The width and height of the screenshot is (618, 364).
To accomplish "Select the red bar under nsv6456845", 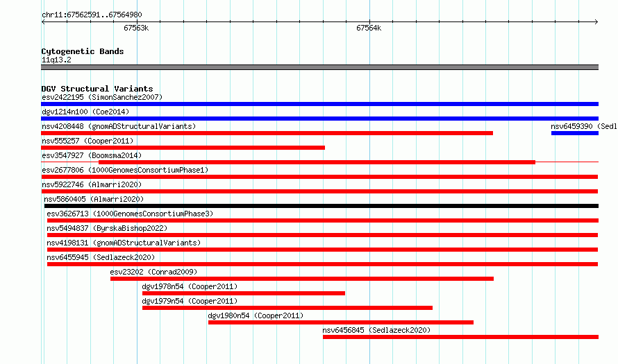I will (461, 337).
